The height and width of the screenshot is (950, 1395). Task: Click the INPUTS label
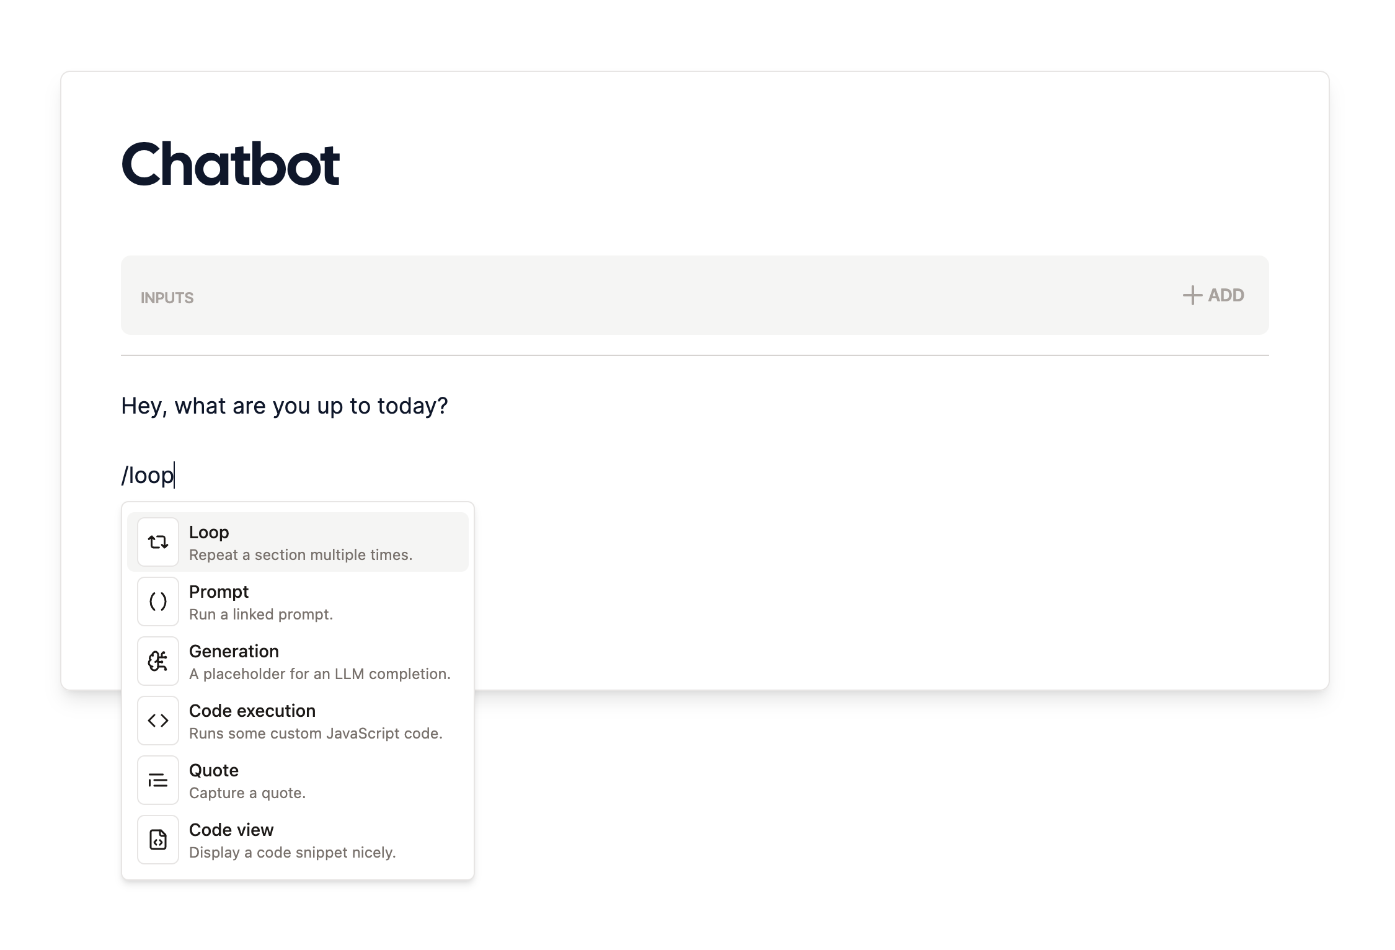pyautogui.click(x=167, y=298)
